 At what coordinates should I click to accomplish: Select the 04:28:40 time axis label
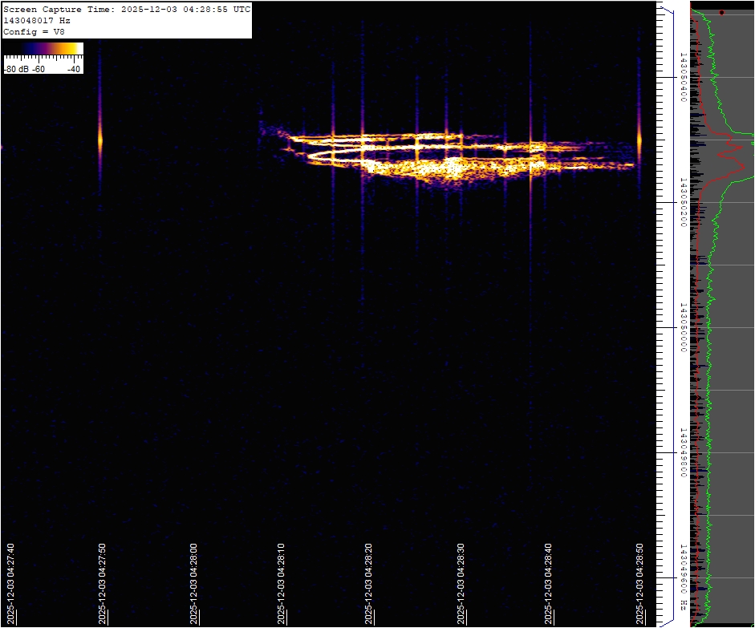click(x=548, y=585)
